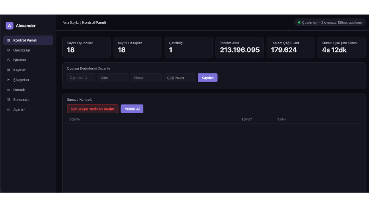Viewport: 369px width, 207px height.
Task: Click the Kontrol Paneli grid icon
Action: pyautogui.click(x=8, y=40)
